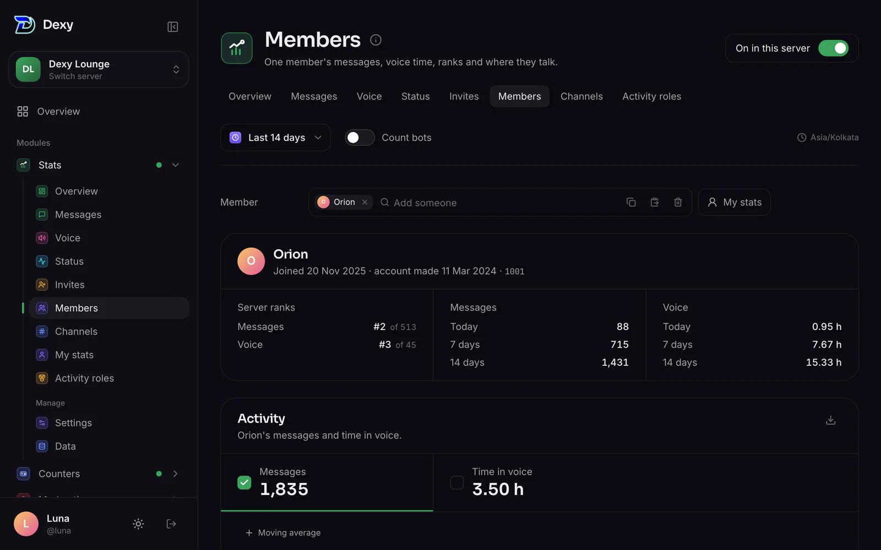Click Orion's avatar in the profile card

(x=251, y=261)
